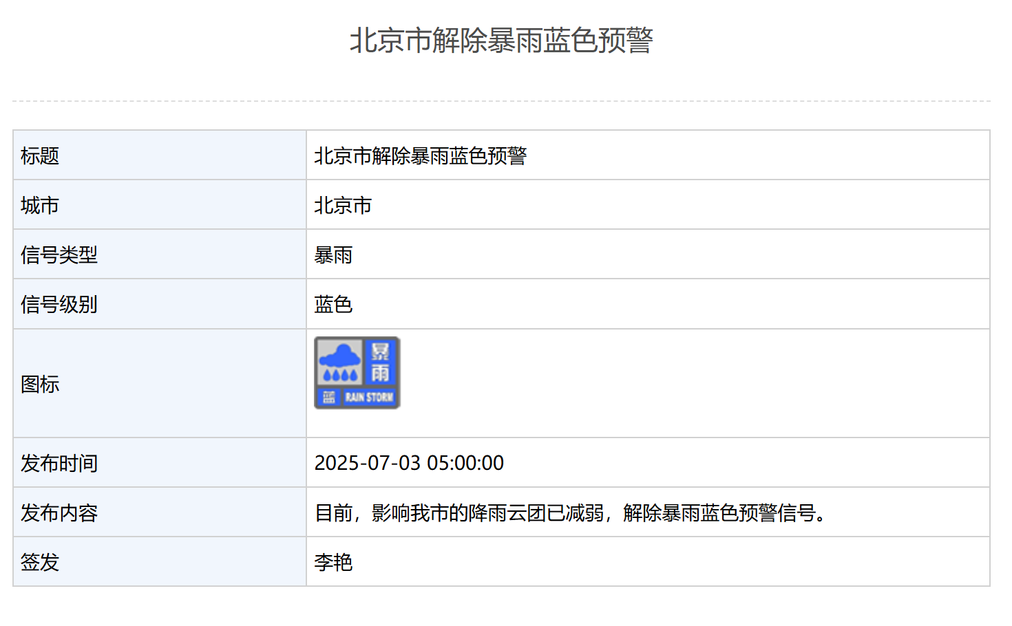Click the 签发 row label
The height and width of the screenshot is (626, 1012).
pyautogui.click(x=40, y=563)
